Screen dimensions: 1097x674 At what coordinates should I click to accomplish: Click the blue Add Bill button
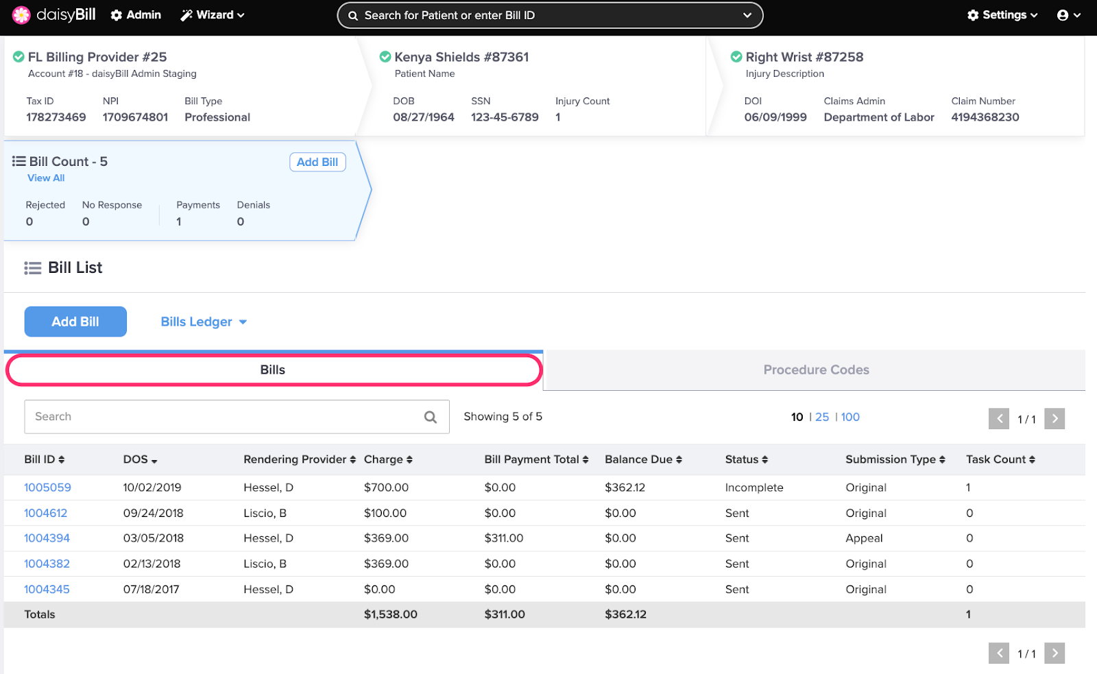point(75,322)
